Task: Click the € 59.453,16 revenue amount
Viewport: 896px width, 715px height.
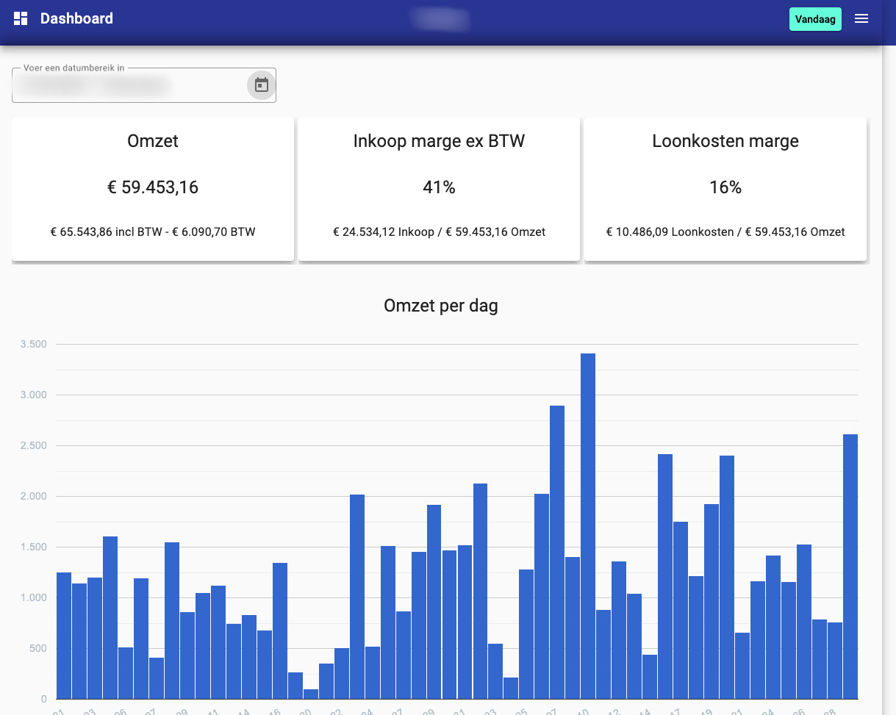Action: [153, 187]
